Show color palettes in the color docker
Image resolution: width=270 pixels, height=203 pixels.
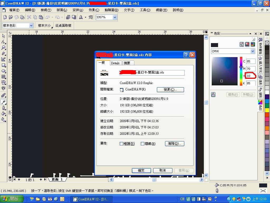[253, 44]
